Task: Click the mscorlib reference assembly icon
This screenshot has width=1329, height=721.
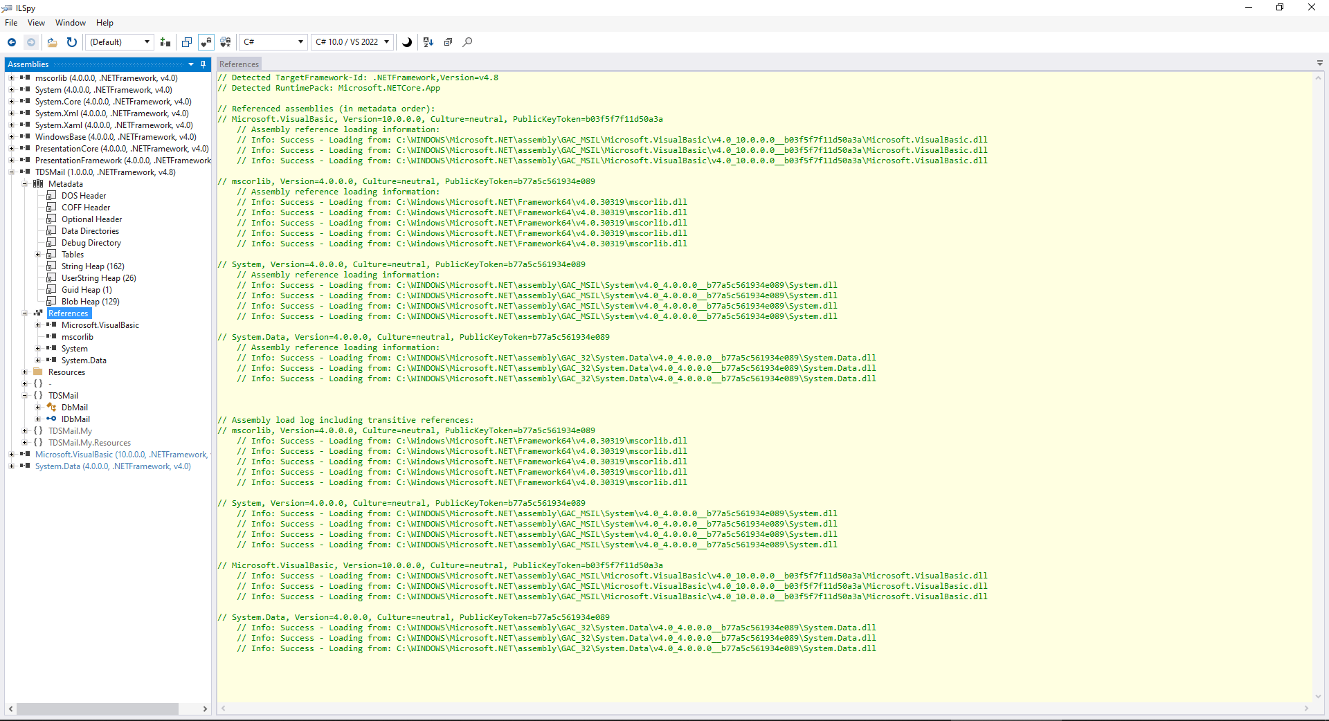Action: pos(51,337)
